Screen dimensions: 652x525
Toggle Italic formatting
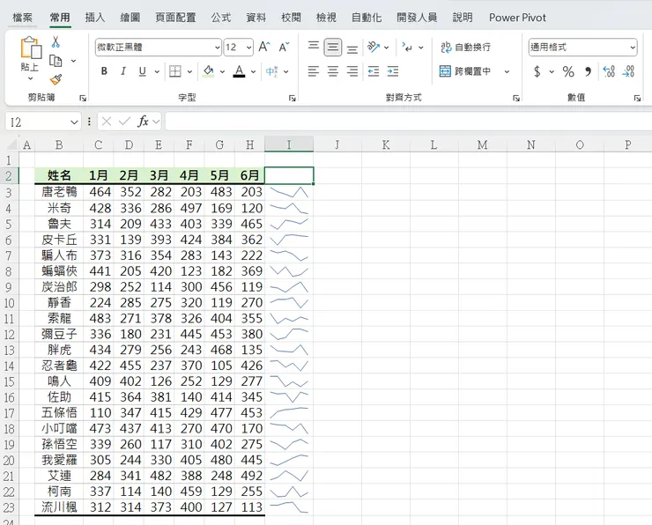click(x=123, y=71)
